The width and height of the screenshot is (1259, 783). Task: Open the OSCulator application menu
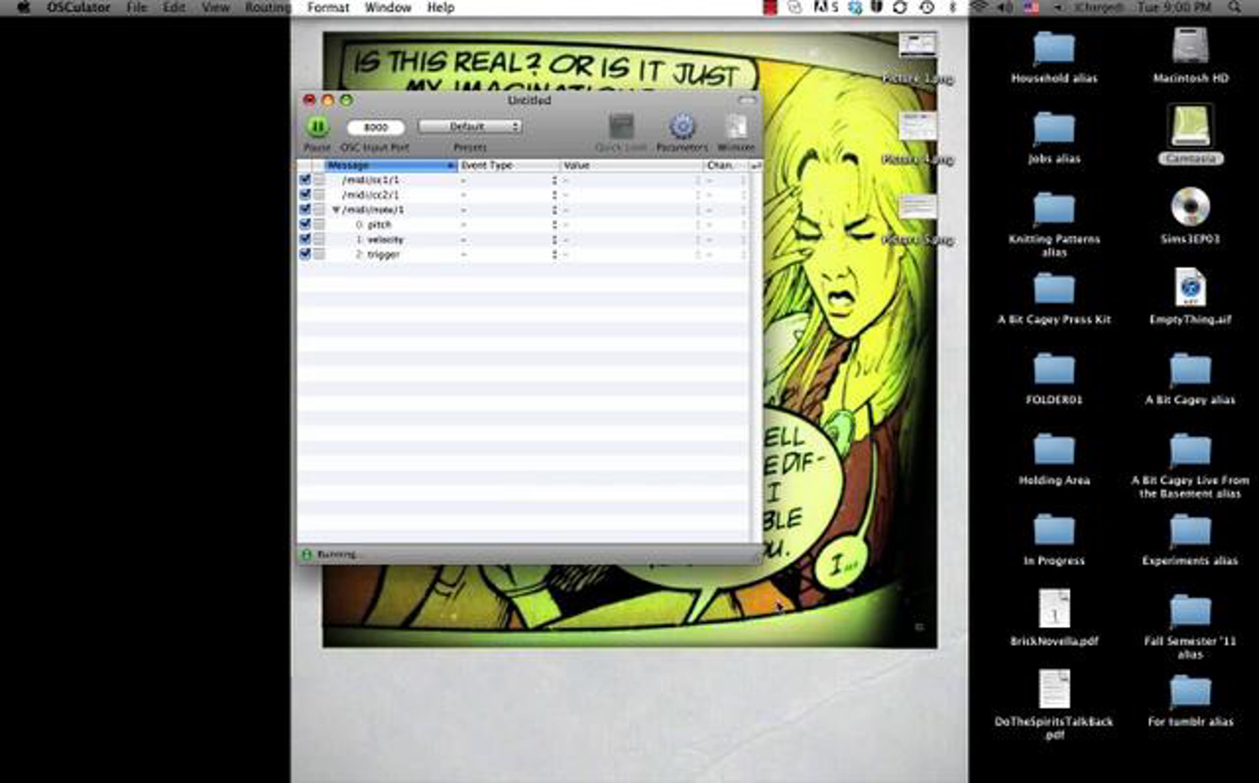pos(78,8)
